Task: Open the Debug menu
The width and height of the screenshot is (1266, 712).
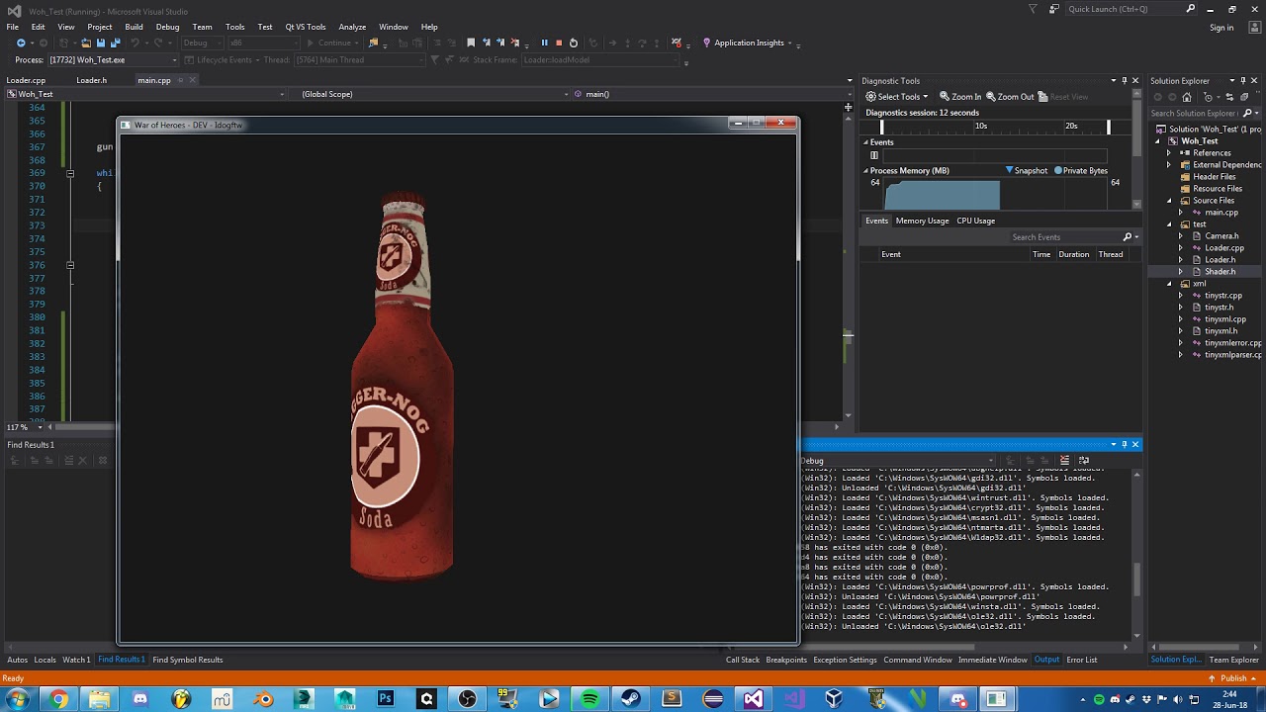Action: (167, 27)
